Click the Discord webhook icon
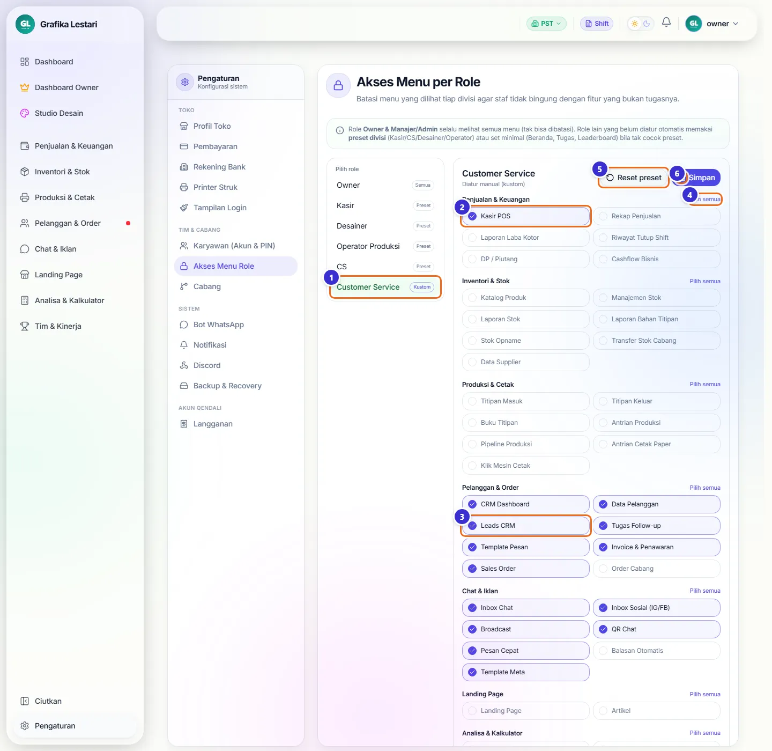This screenshot has width=772, height=751. 184,365
